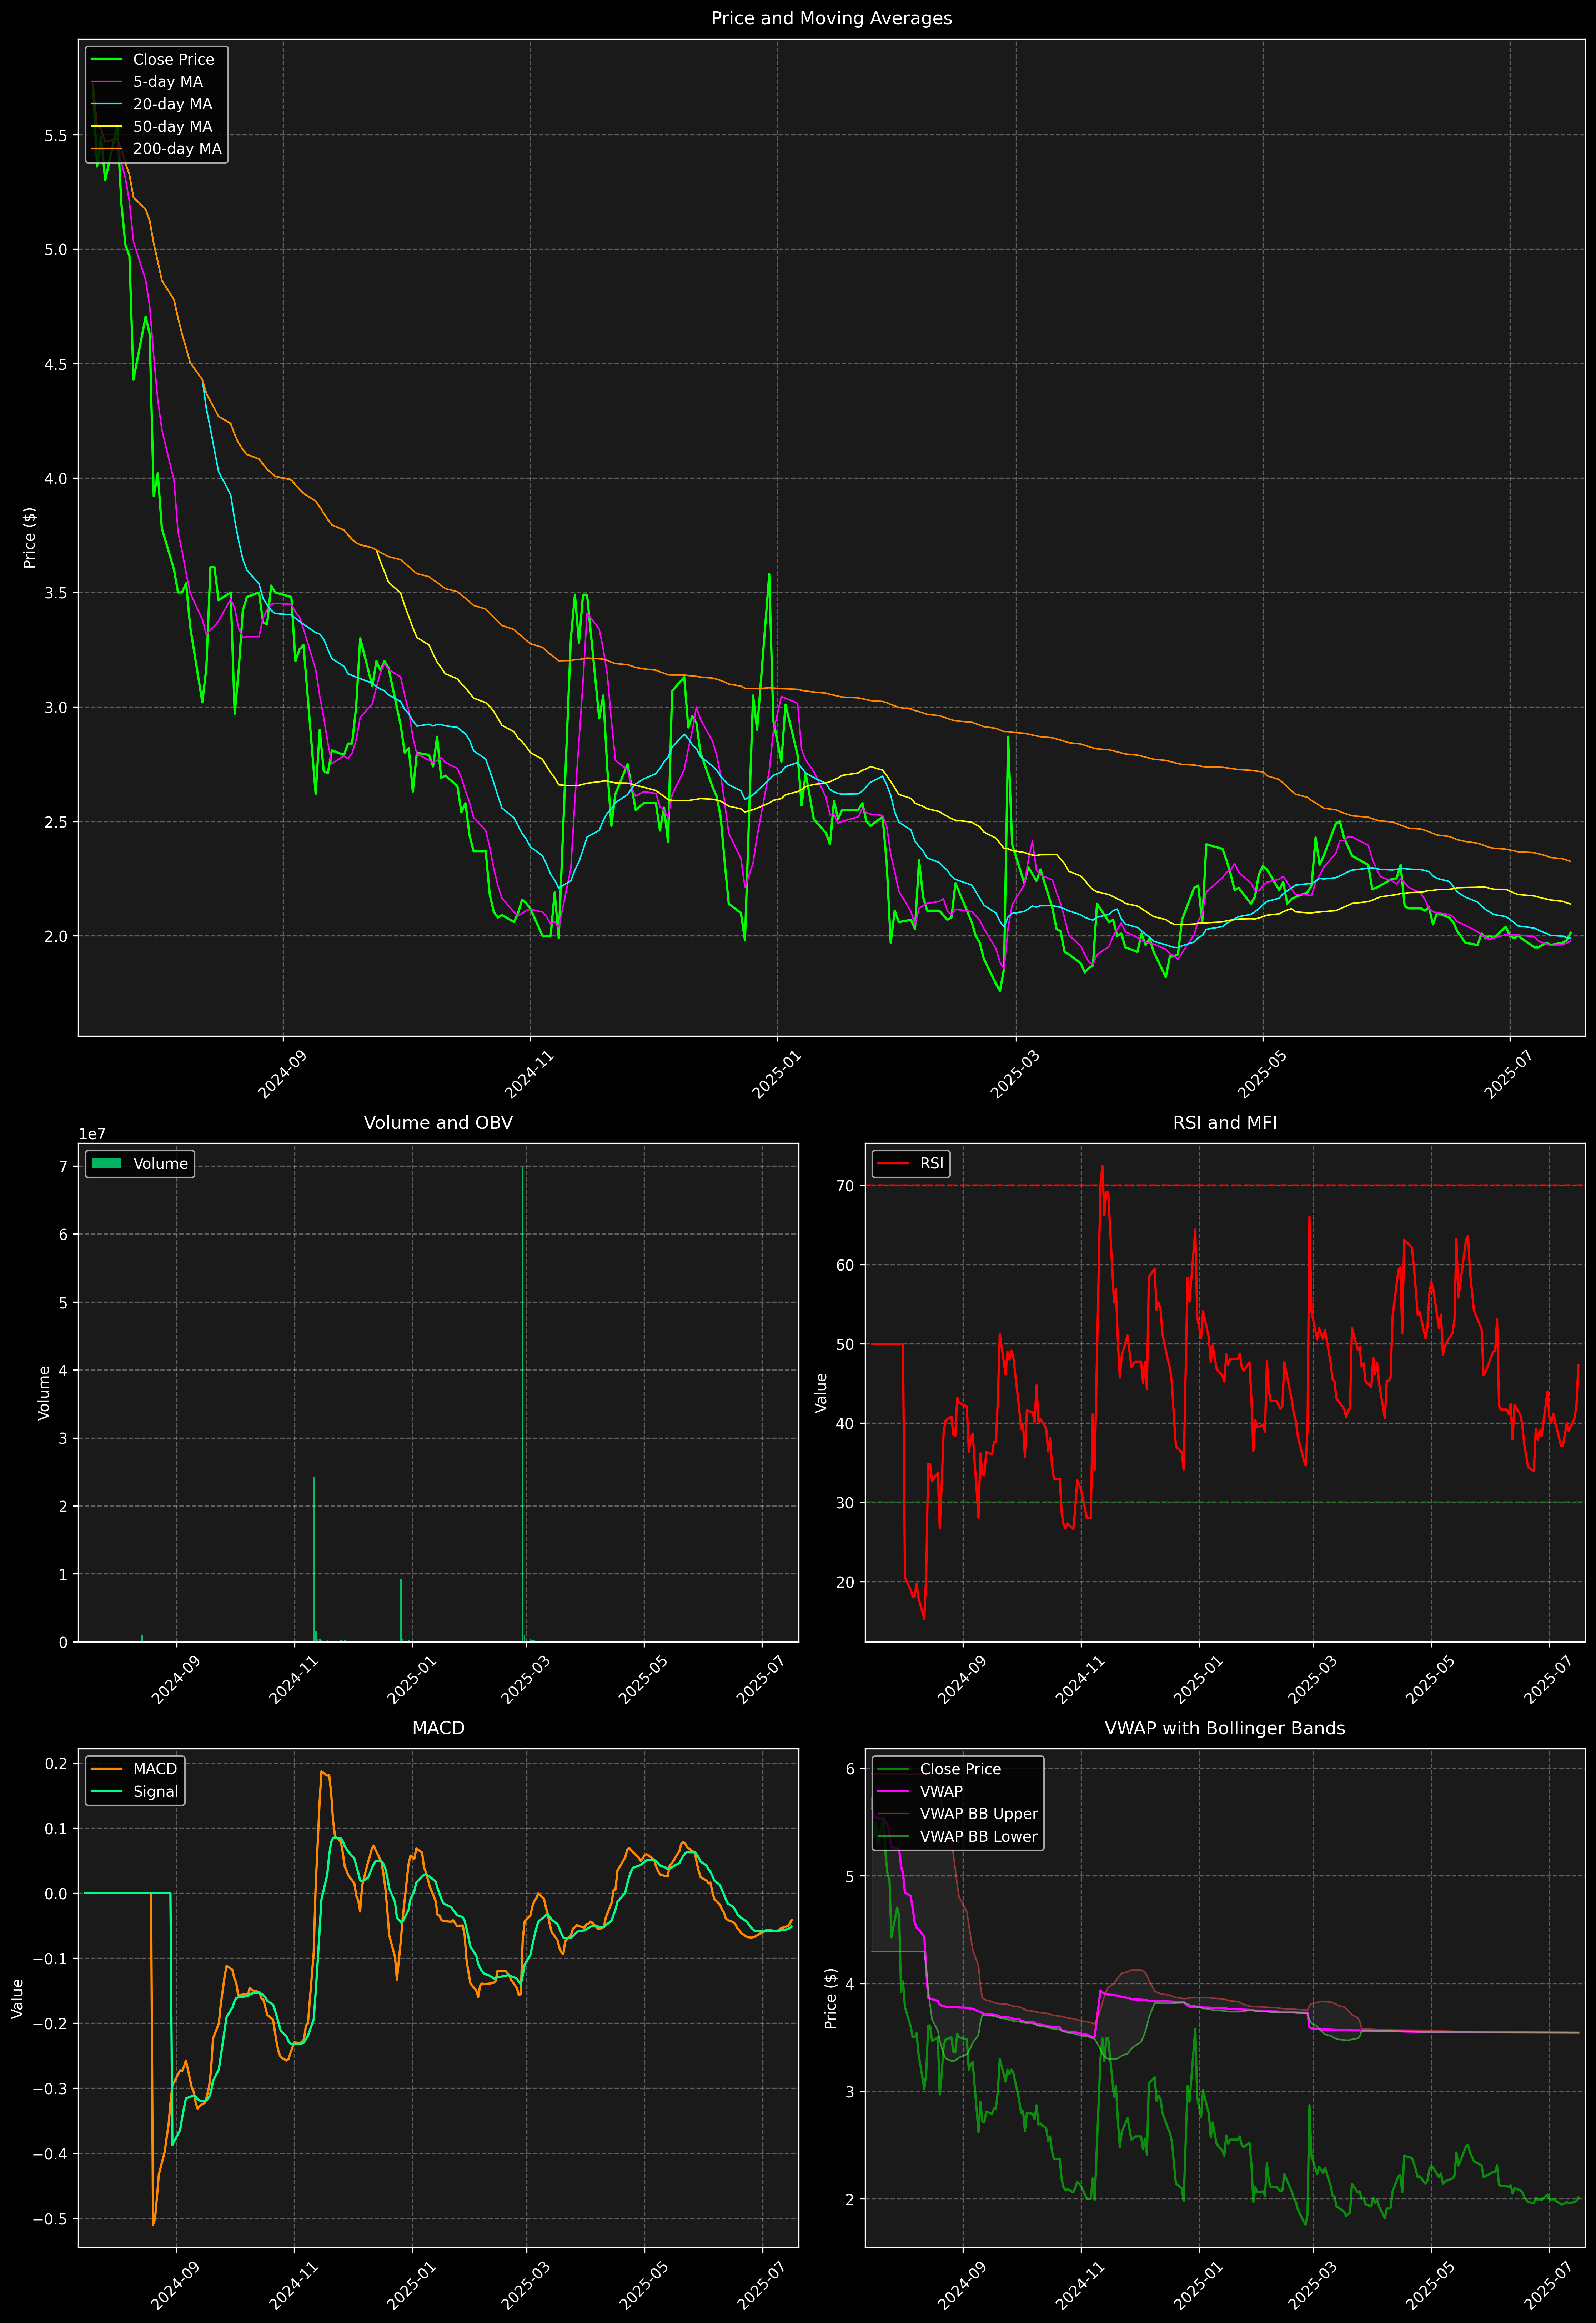Select the "VWAP BB Lower" legend label
This screenshot has width=1596, height=2323.
click(979, 1836)
